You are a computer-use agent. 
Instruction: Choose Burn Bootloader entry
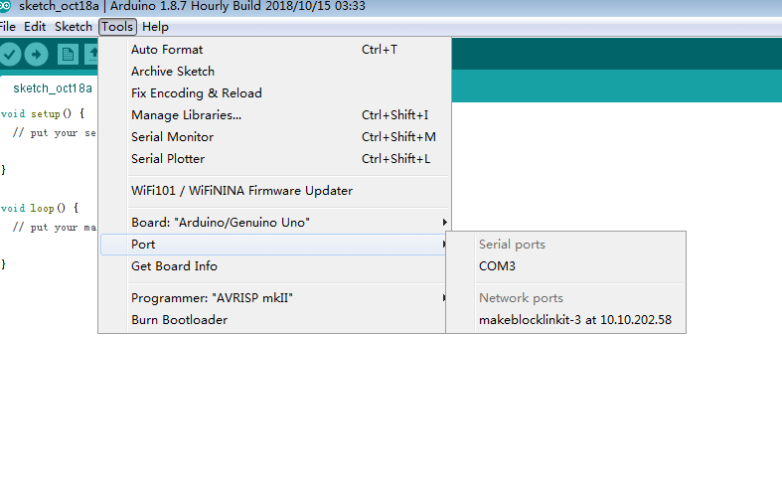273,320
